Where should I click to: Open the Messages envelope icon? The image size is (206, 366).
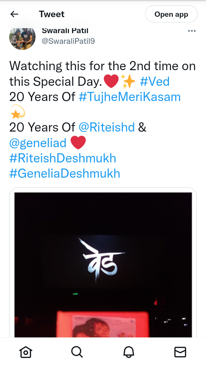pos(180,352)
